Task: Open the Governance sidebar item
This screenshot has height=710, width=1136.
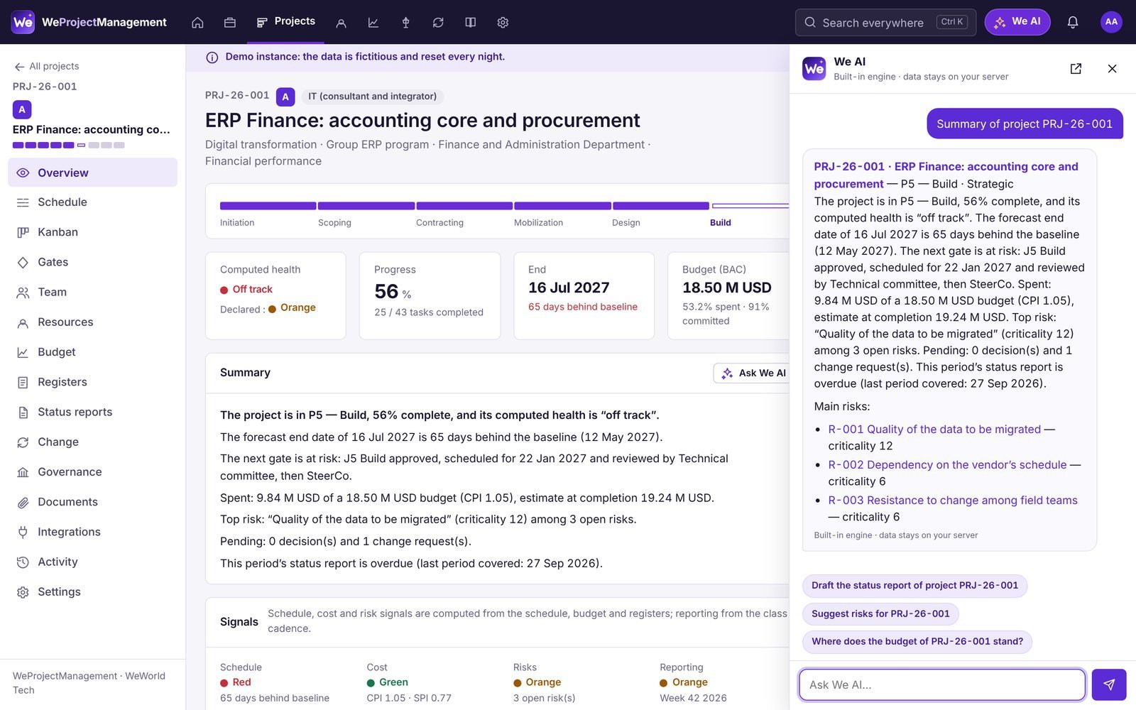Action: 92,472
